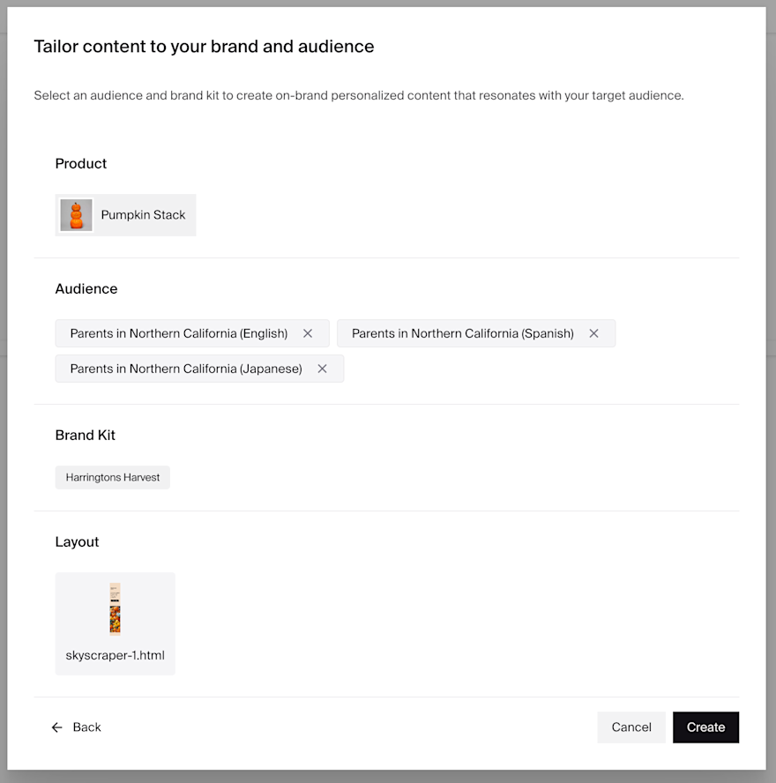The image size is (776, 783).
Task: Remove the Parents in Northern California (Spanish) audience
Action: [x=593, y=333]
